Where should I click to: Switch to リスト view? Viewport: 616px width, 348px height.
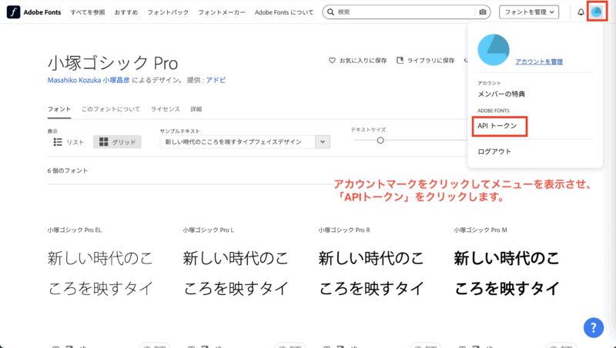pos(69,142)
